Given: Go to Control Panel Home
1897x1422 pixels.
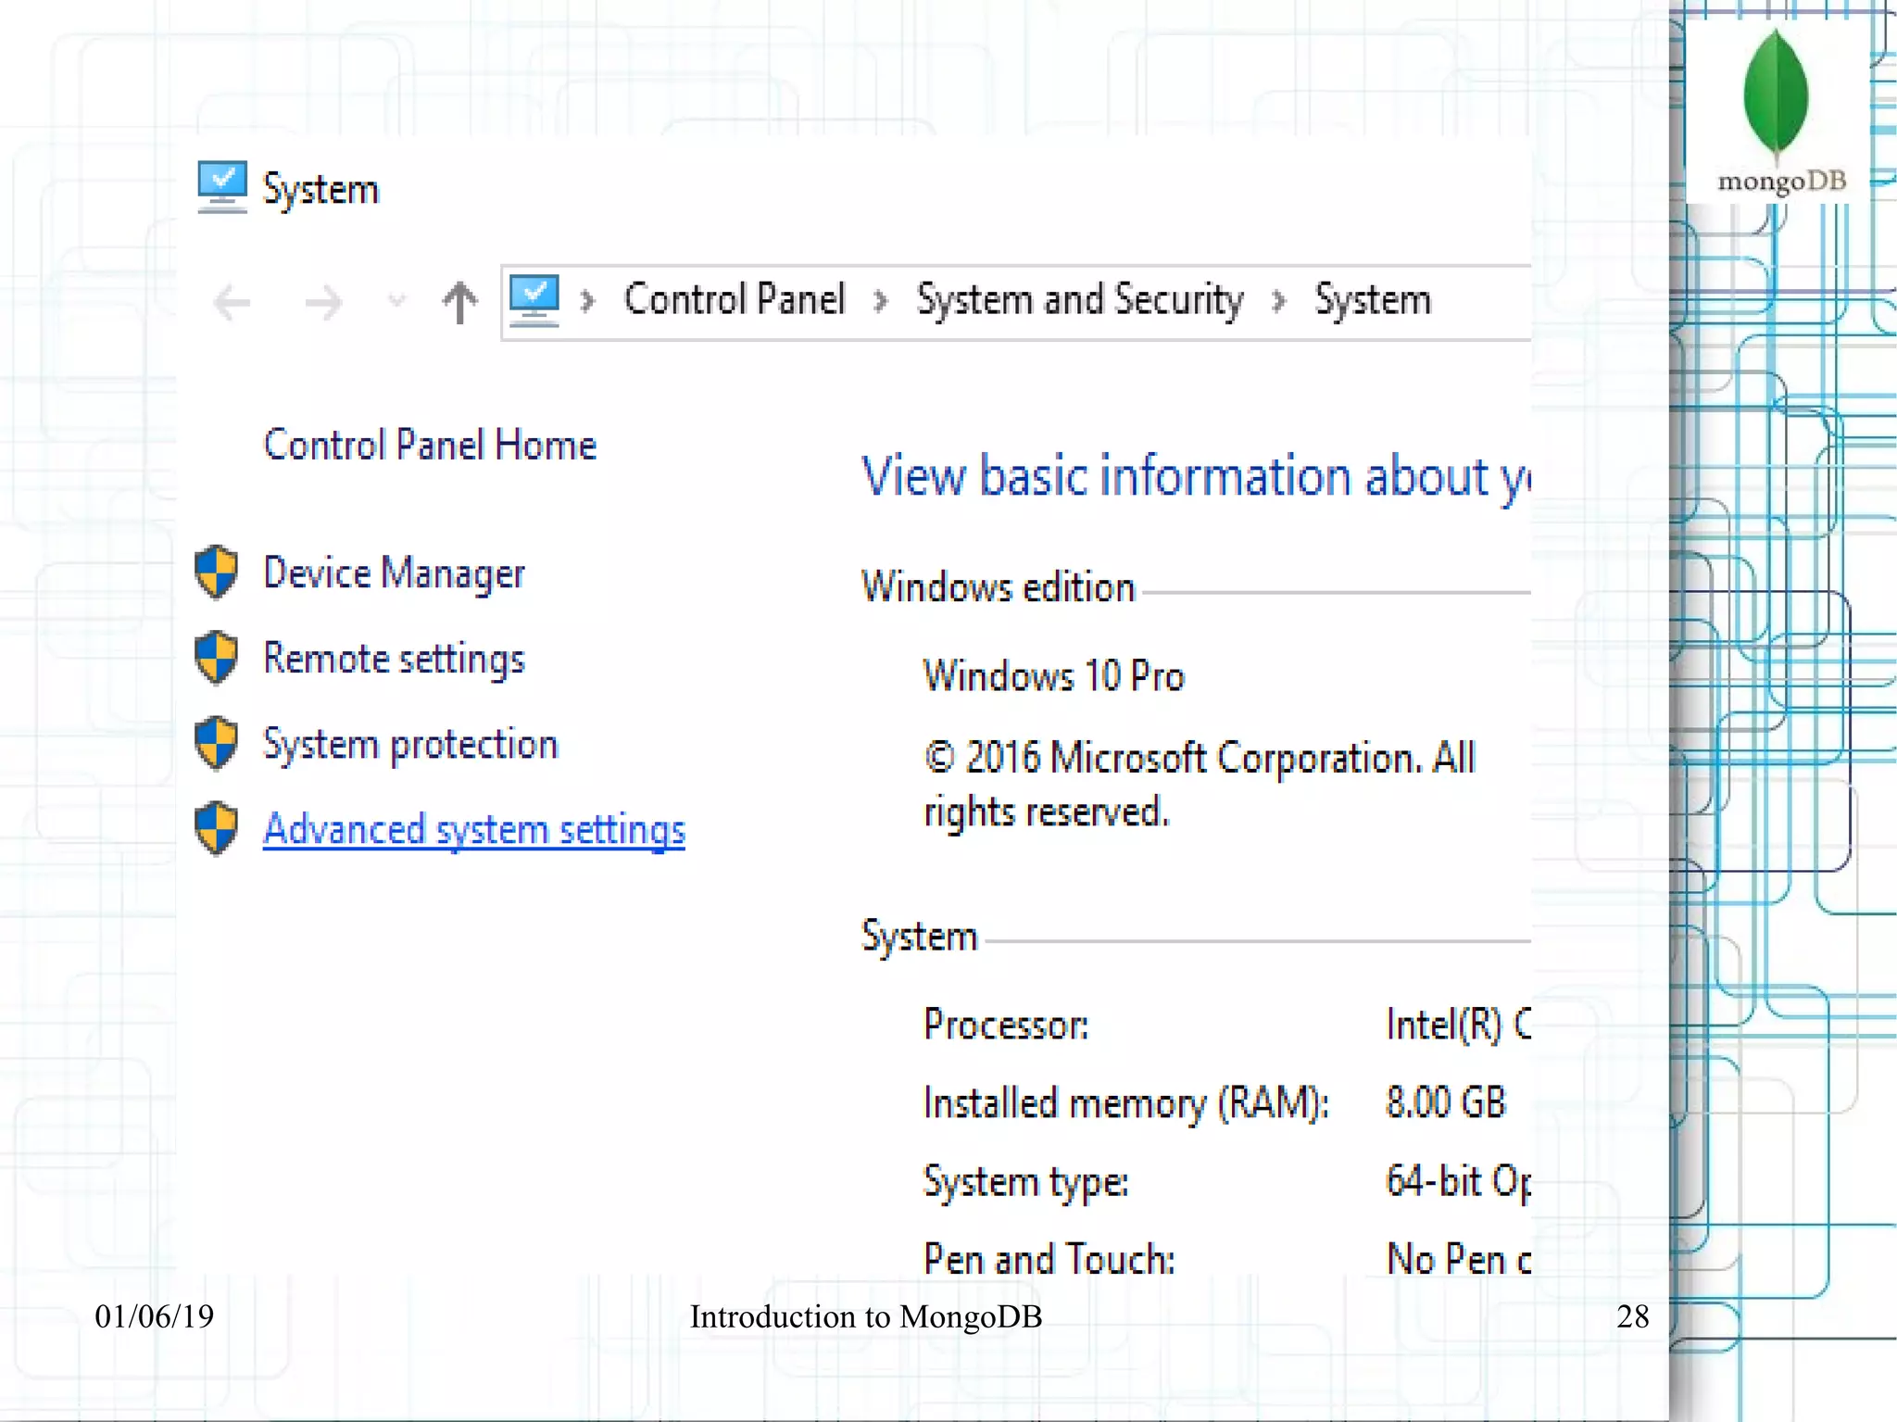Looking at the screenshot, I should pyautogui.click(x=430, y=445).
